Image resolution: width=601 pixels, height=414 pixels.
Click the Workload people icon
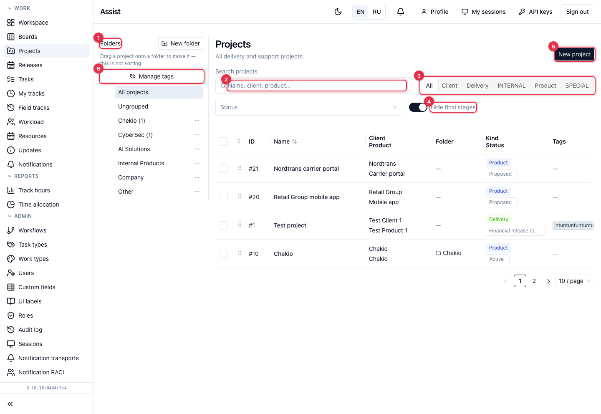click(x=11, y=122)
